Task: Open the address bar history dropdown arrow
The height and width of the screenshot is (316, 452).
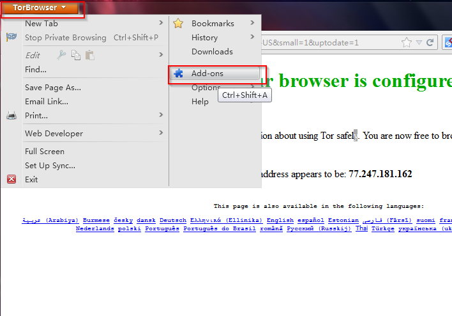Action: coord(419,43)
